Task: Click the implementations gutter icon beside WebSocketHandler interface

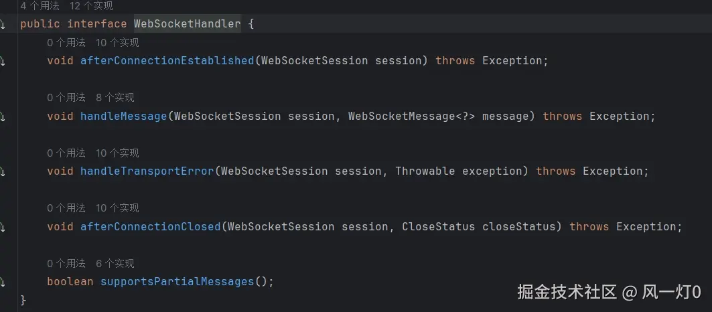Action: (x=2, y=24)
